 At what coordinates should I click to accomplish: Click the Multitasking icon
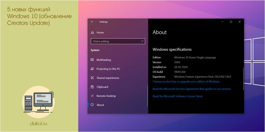point(92,60)
